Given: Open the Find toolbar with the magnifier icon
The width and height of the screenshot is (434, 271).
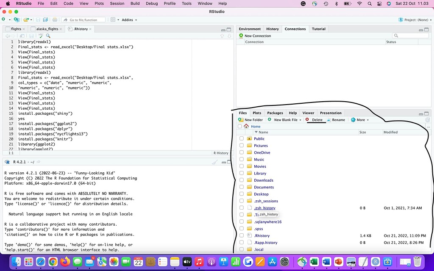Looking at the screenshot, I should coord(48,36).
